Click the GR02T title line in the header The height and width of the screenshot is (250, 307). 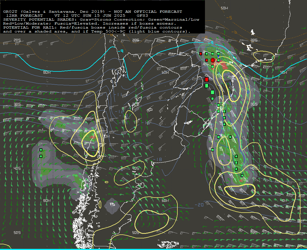[x=93, y=12]
